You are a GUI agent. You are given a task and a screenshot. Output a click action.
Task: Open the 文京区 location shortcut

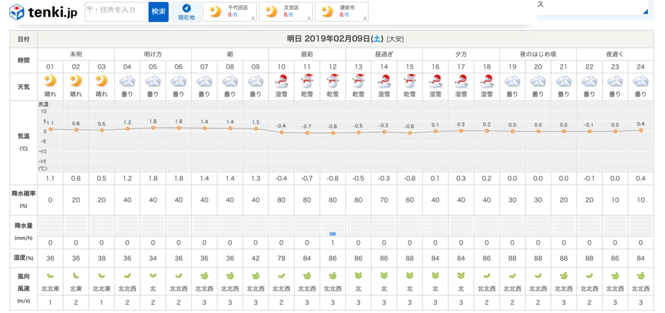click(285, 12)
